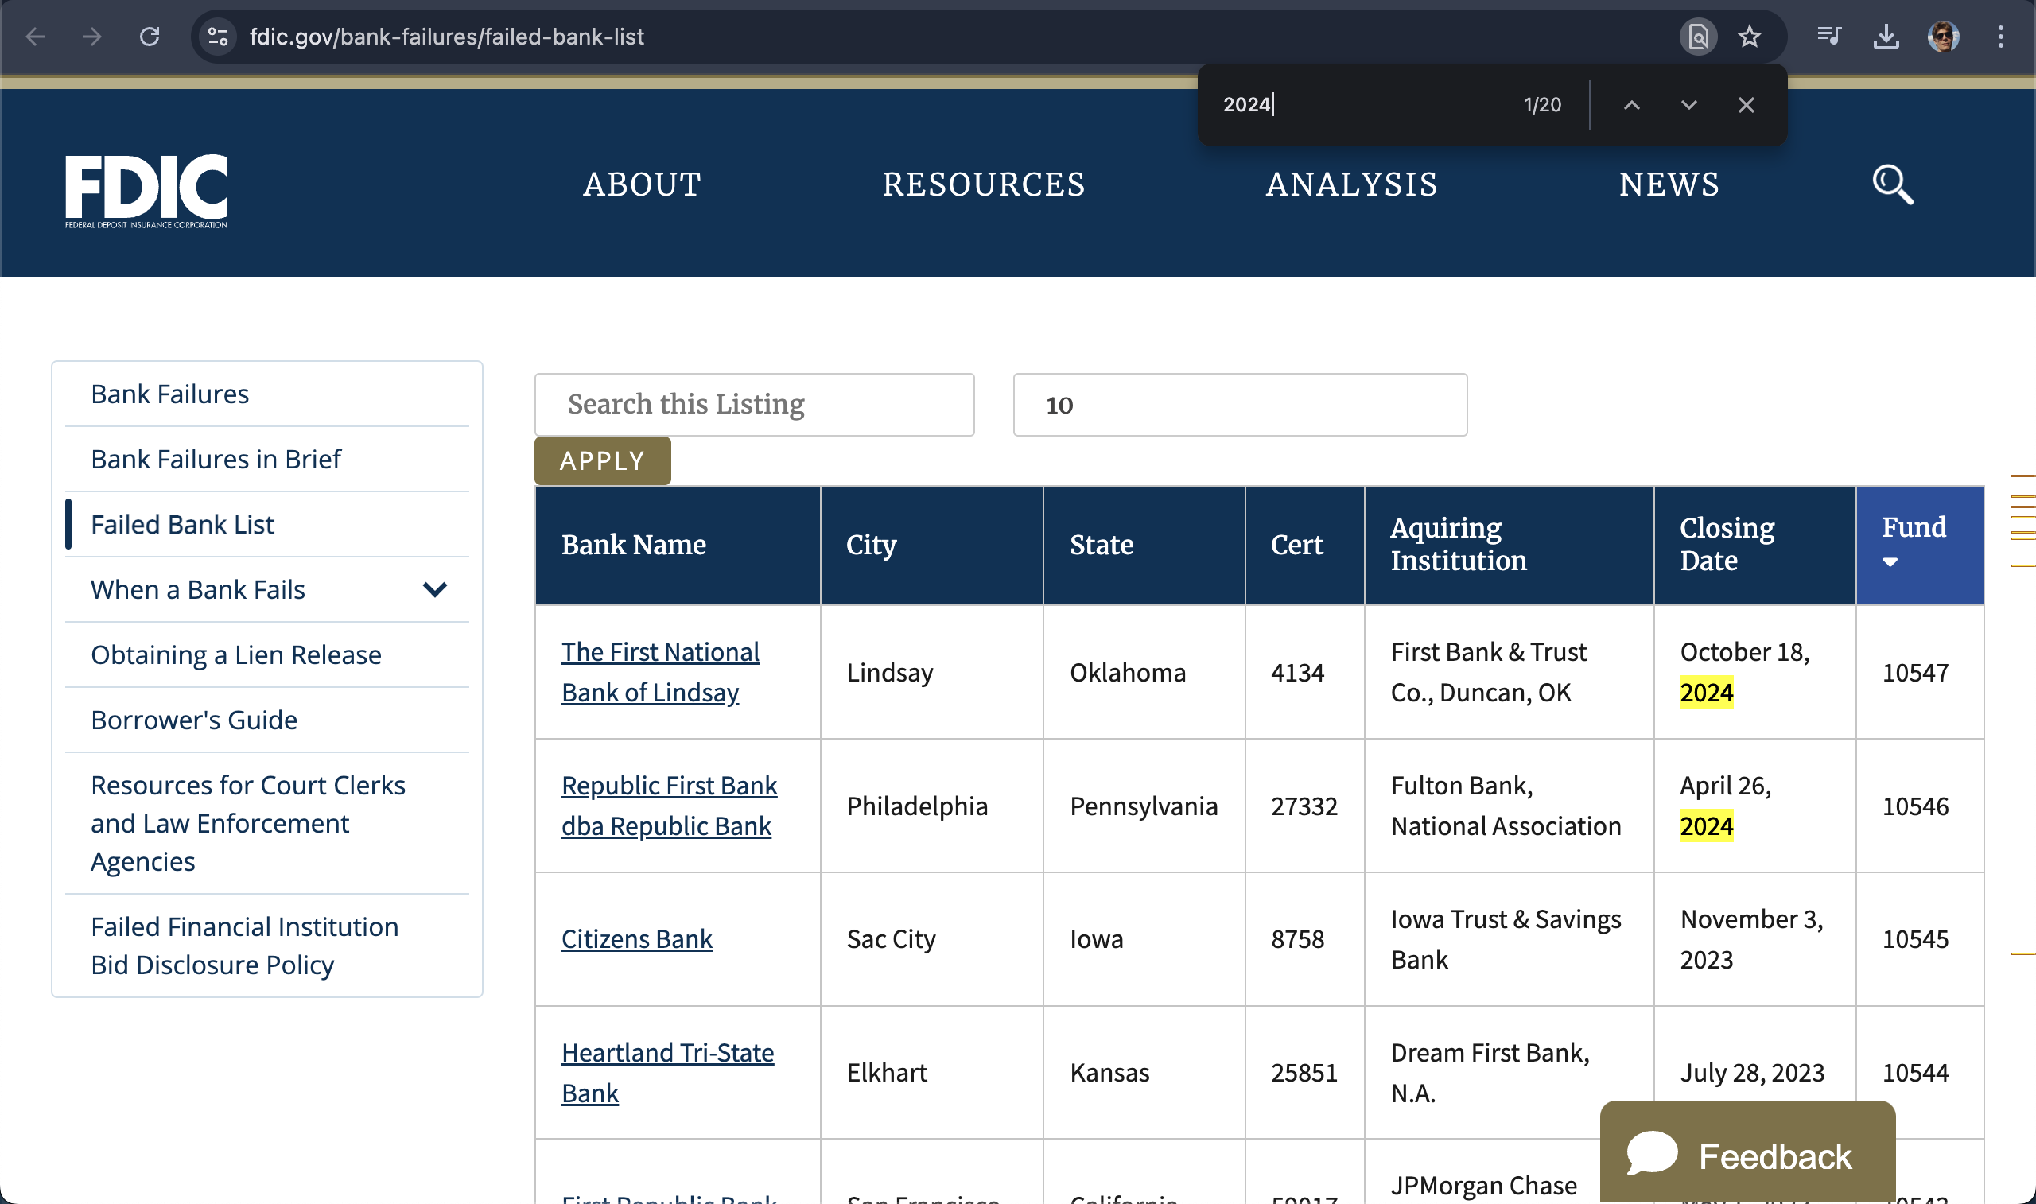Open Failed Financial Institution Bid Disclosure Policy

coord(245,946)
